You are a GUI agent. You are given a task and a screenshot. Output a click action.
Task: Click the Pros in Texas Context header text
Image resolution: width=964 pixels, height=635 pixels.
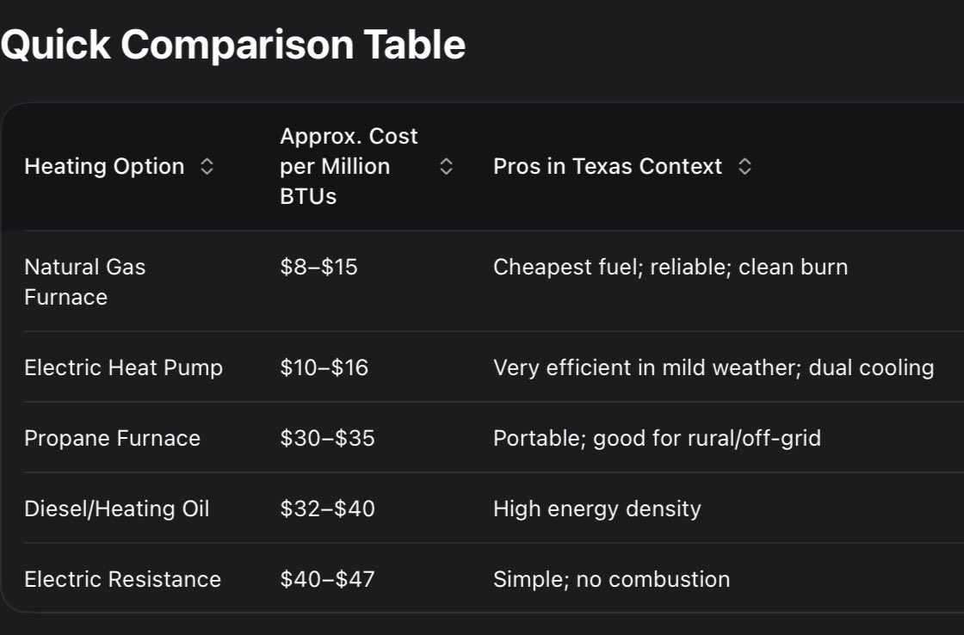point(607,167)
